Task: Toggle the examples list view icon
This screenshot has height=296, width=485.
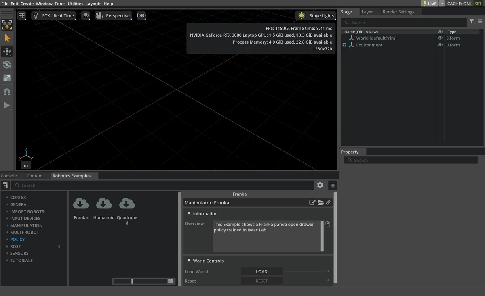Action: [333, 185]
